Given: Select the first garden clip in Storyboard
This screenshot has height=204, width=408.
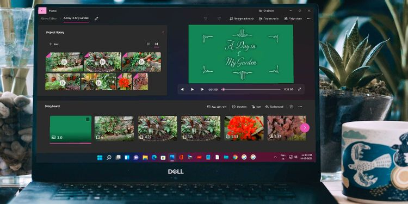Looking at the screenshot, I should [x=114, y=128].
